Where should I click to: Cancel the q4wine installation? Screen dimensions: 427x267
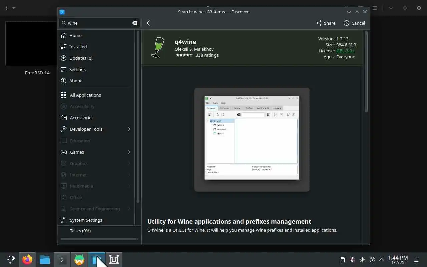354,23
